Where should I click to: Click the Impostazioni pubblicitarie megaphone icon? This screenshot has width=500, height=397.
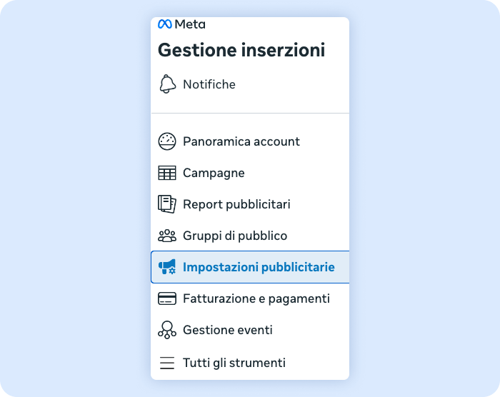coord(167,267)
